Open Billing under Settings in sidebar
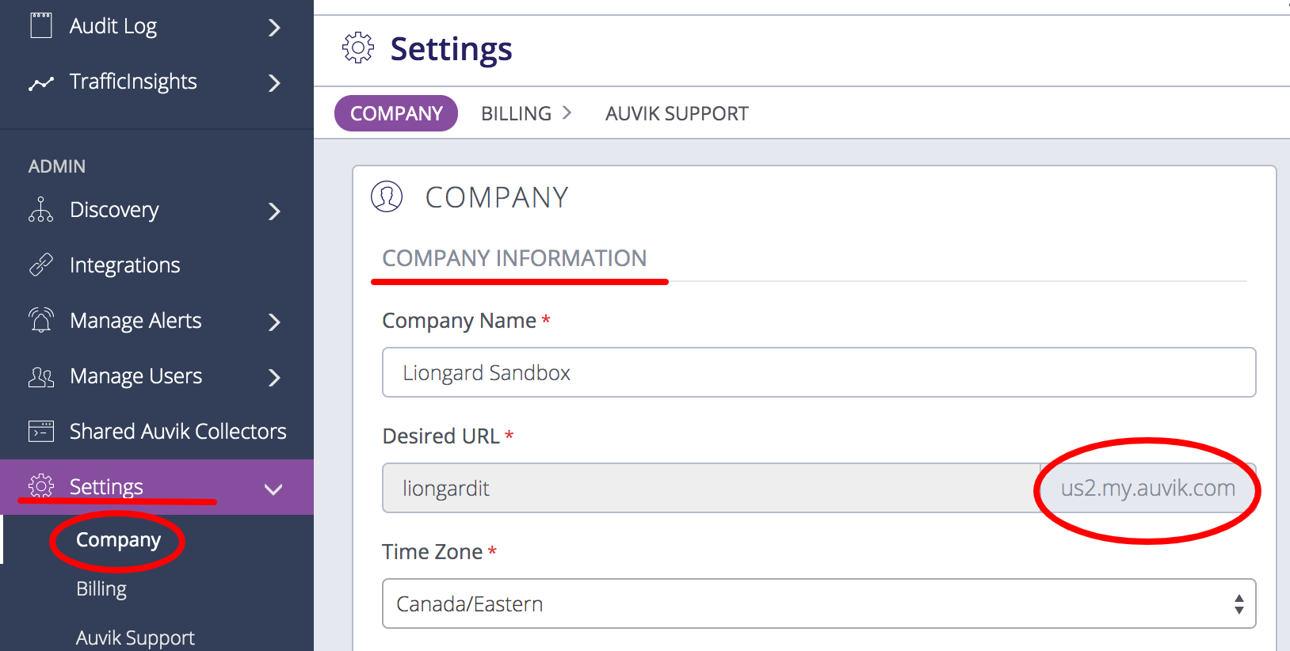Viewport: 1290px width, 651px height. pyautogui.click(x=101, y=588)
